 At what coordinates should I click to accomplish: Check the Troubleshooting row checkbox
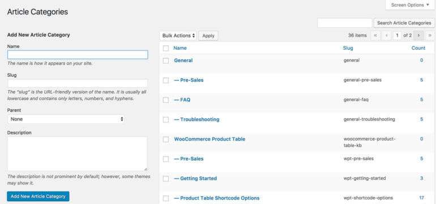tap(166, 120)
